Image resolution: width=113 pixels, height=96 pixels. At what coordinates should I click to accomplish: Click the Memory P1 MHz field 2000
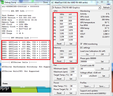point(64,57)
